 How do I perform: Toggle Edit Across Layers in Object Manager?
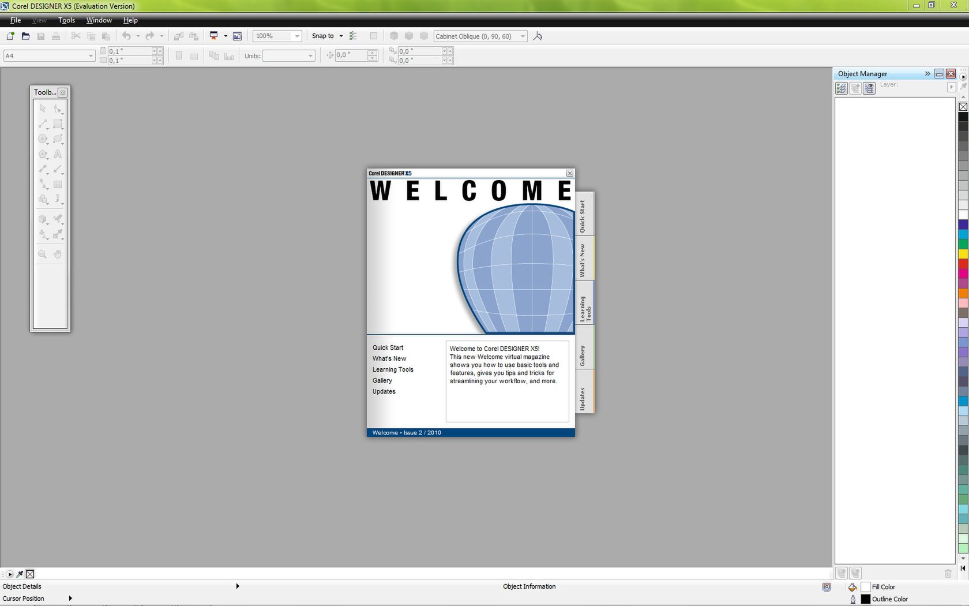pos(855,88)
